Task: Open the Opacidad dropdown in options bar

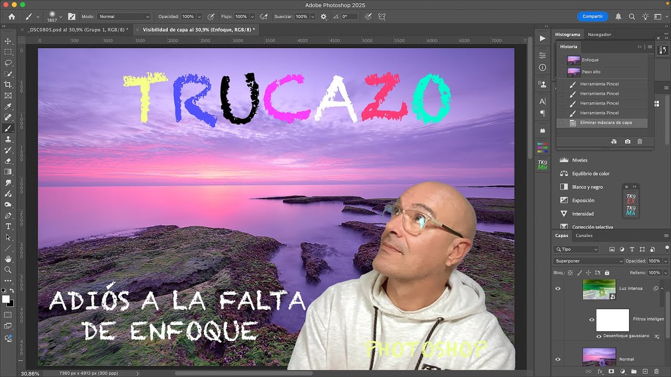Action: click(x=199, y=17)
